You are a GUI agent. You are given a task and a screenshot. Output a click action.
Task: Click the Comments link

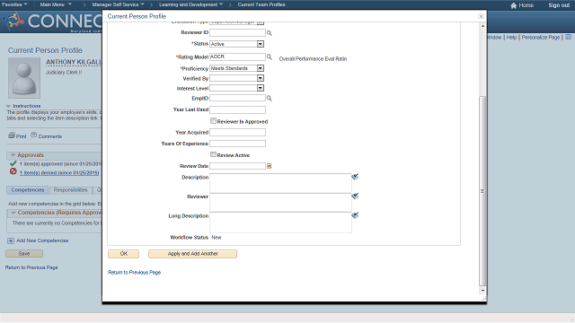[50, 136]
